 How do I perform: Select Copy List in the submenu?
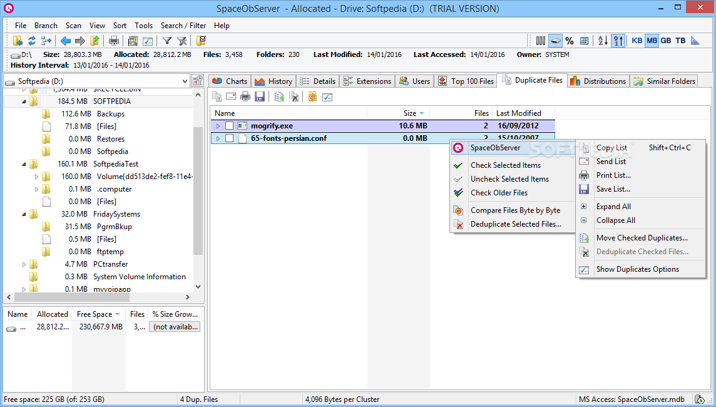coord(641,148)
